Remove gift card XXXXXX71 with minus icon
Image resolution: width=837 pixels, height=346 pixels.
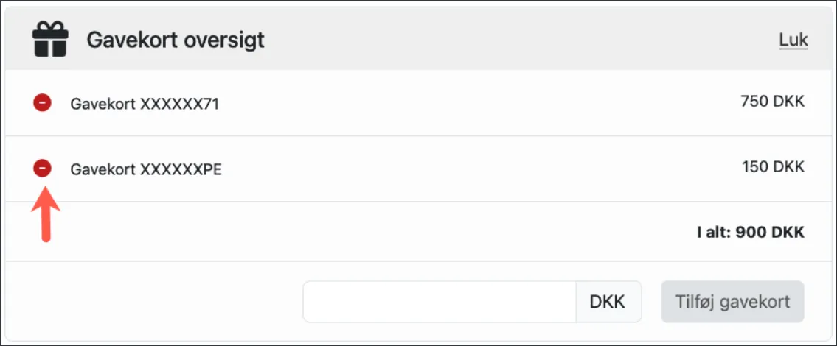click(42, 103)
